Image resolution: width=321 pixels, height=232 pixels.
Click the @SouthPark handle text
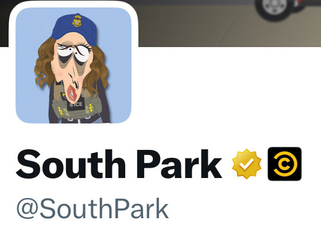92,208
